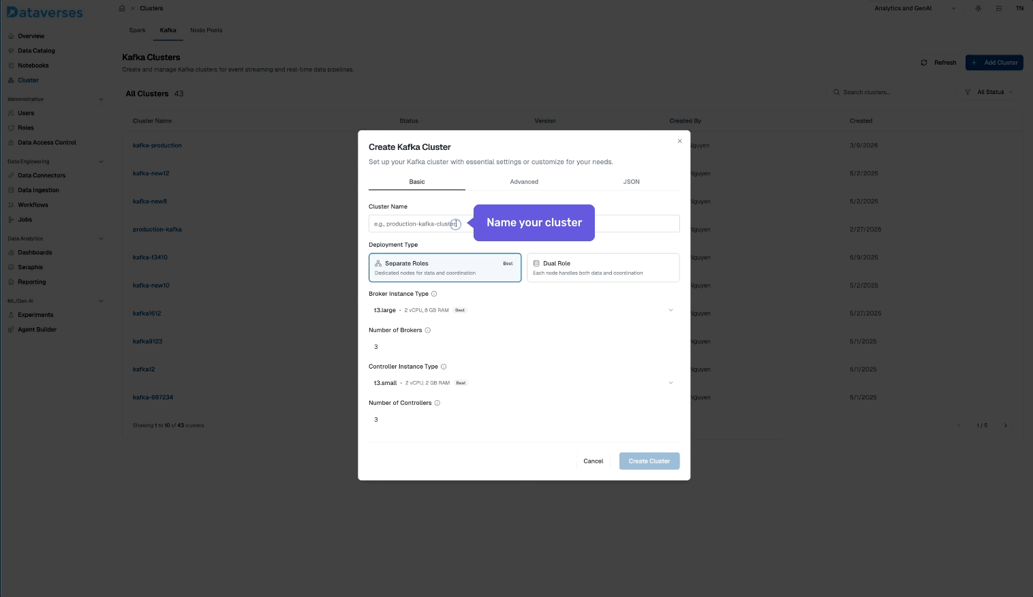Open the Broker Instance Type dropdown
This screenshot has width=1033, height=597.
(x=524, y=310)
